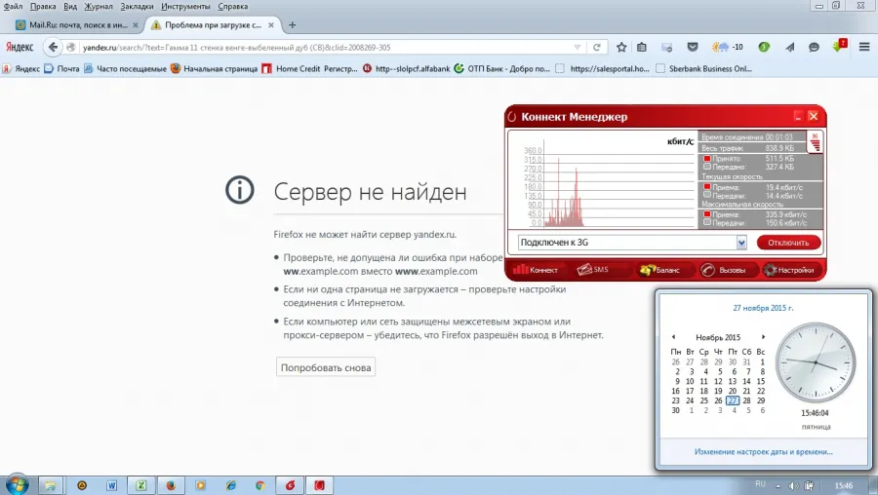Screen dimensions: 878x495
Task: Open the Журнал menu
Action: 98,7
